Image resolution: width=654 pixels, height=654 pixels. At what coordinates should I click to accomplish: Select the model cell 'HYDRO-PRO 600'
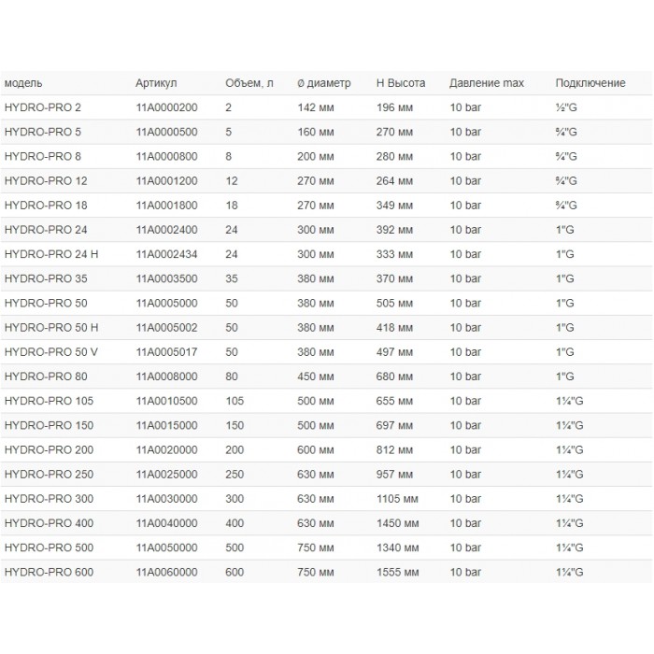click(49, 572)
